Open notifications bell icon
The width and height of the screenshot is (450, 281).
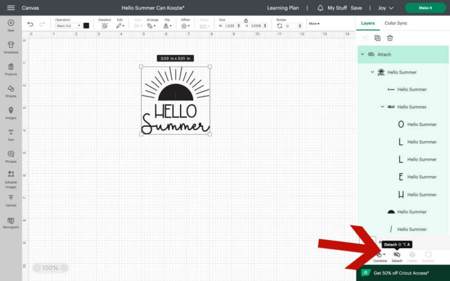(320, 8)
